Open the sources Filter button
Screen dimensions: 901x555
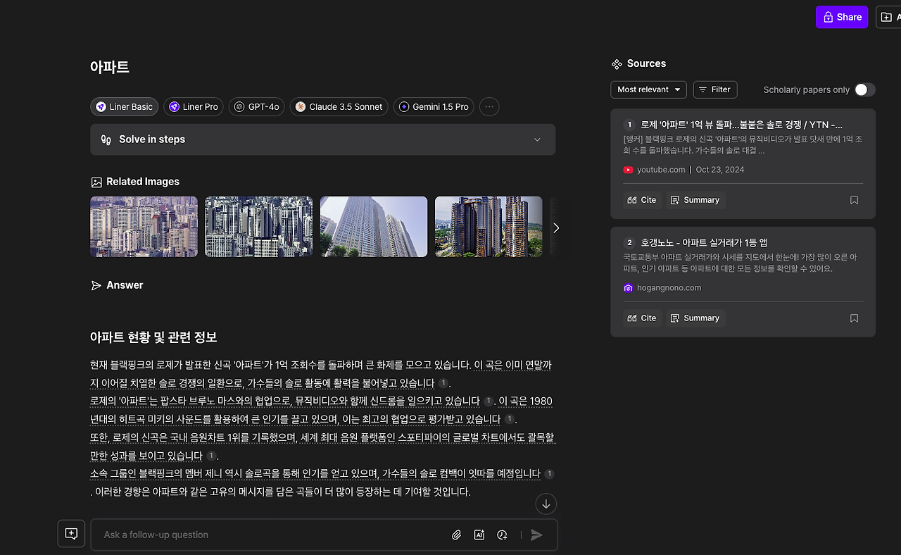click(x=715, y=89)
